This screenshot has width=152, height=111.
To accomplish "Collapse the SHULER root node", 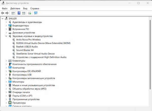I will coord(3,18).
